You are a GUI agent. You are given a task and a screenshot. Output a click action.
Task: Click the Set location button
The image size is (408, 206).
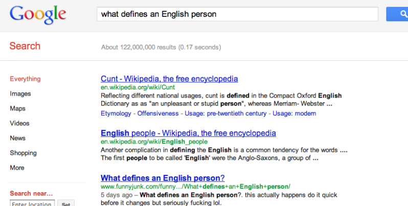(66, 203)
